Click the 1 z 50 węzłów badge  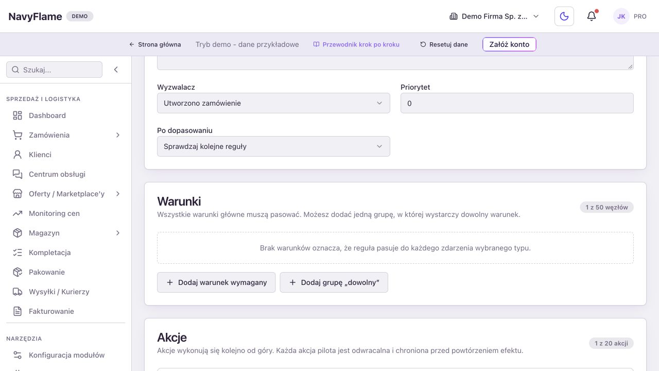(606, 207)
